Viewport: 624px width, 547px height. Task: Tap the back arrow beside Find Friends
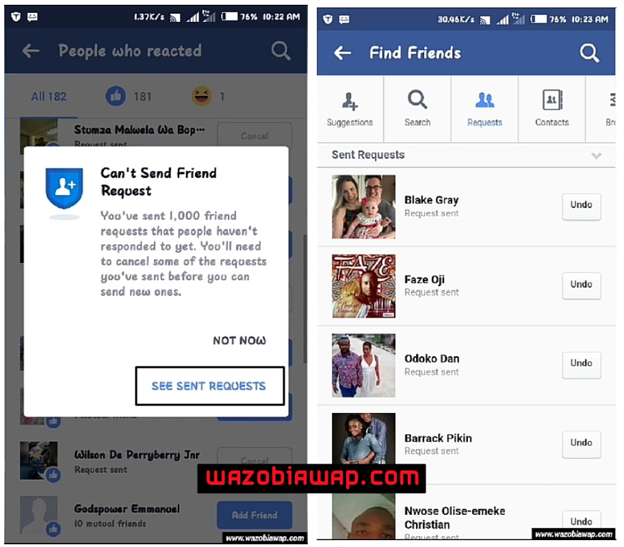tap(342, 53)
